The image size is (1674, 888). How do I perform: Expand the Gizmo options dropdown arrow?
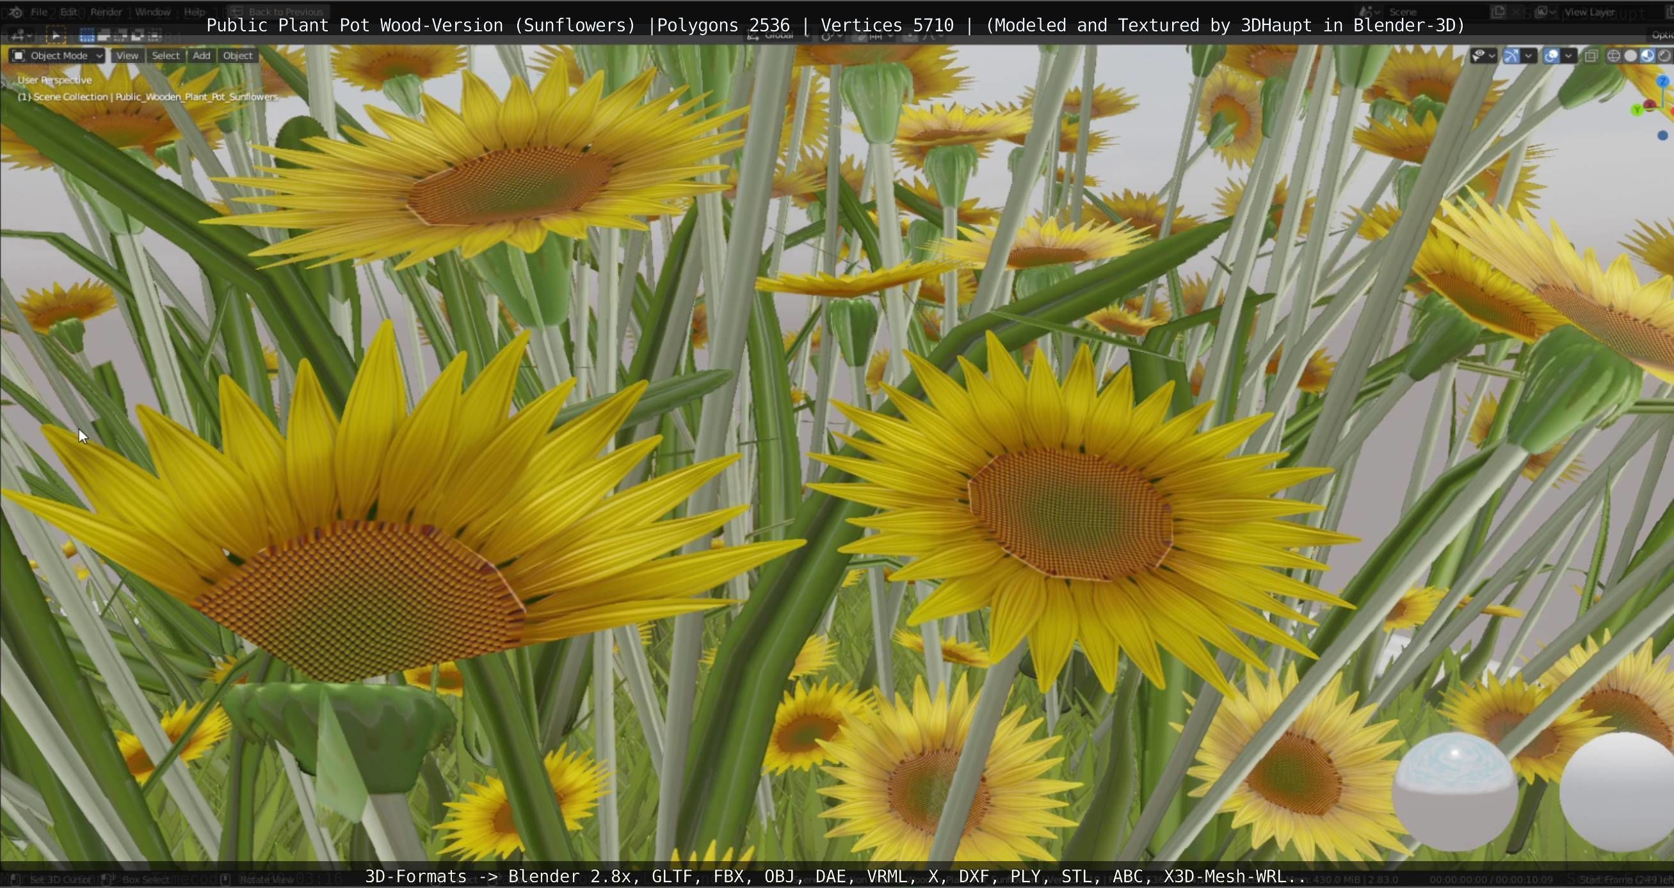click(x=1529, y=56)
